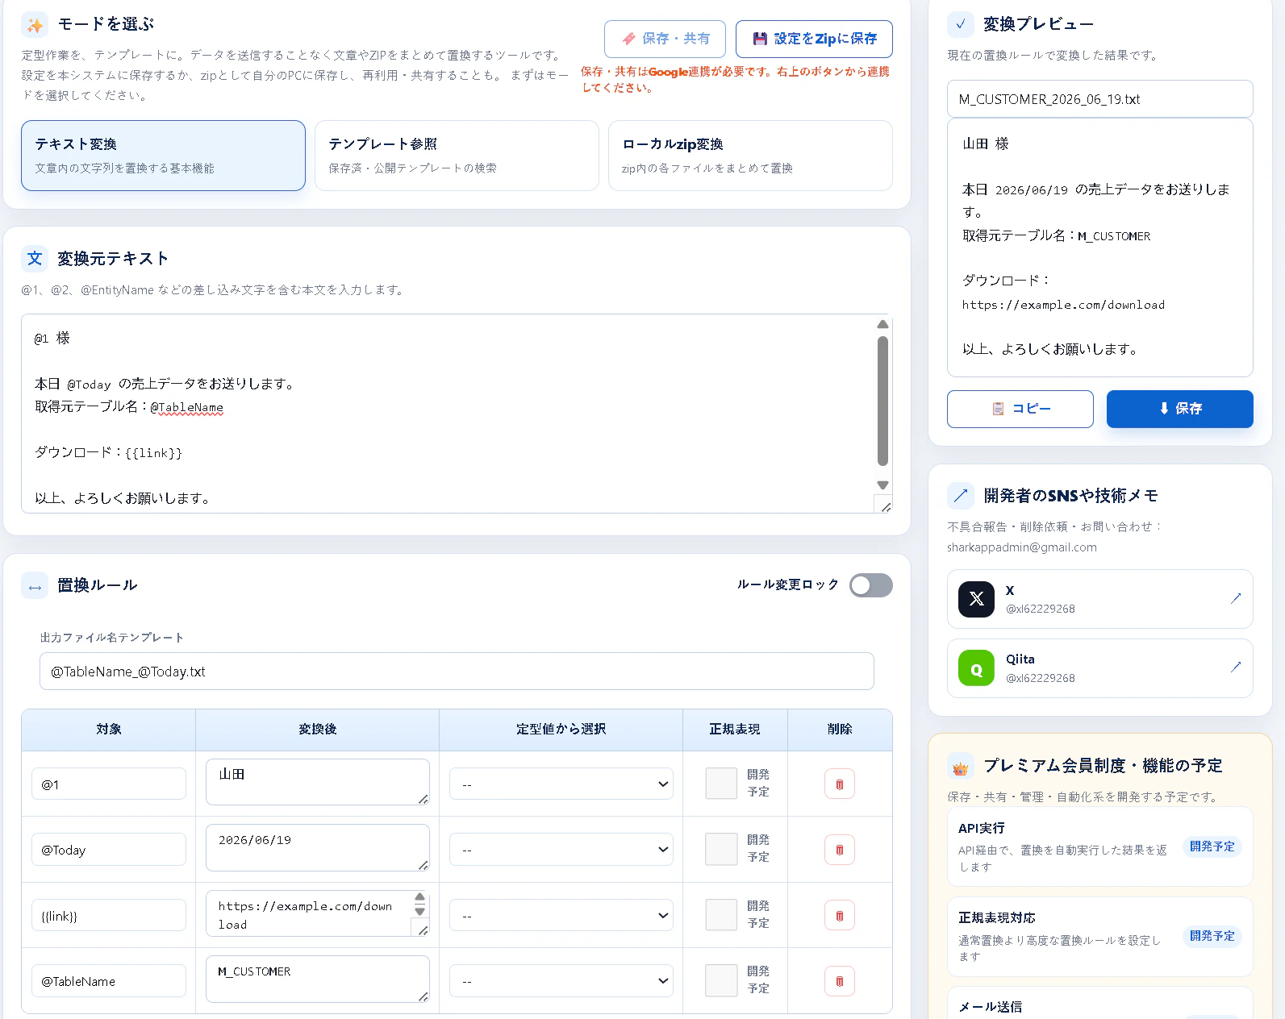The width and height of the screenshot is (1285, 1019).
Task: Open 定型値 dropdown for @TableName row
Action: [561, 981]
